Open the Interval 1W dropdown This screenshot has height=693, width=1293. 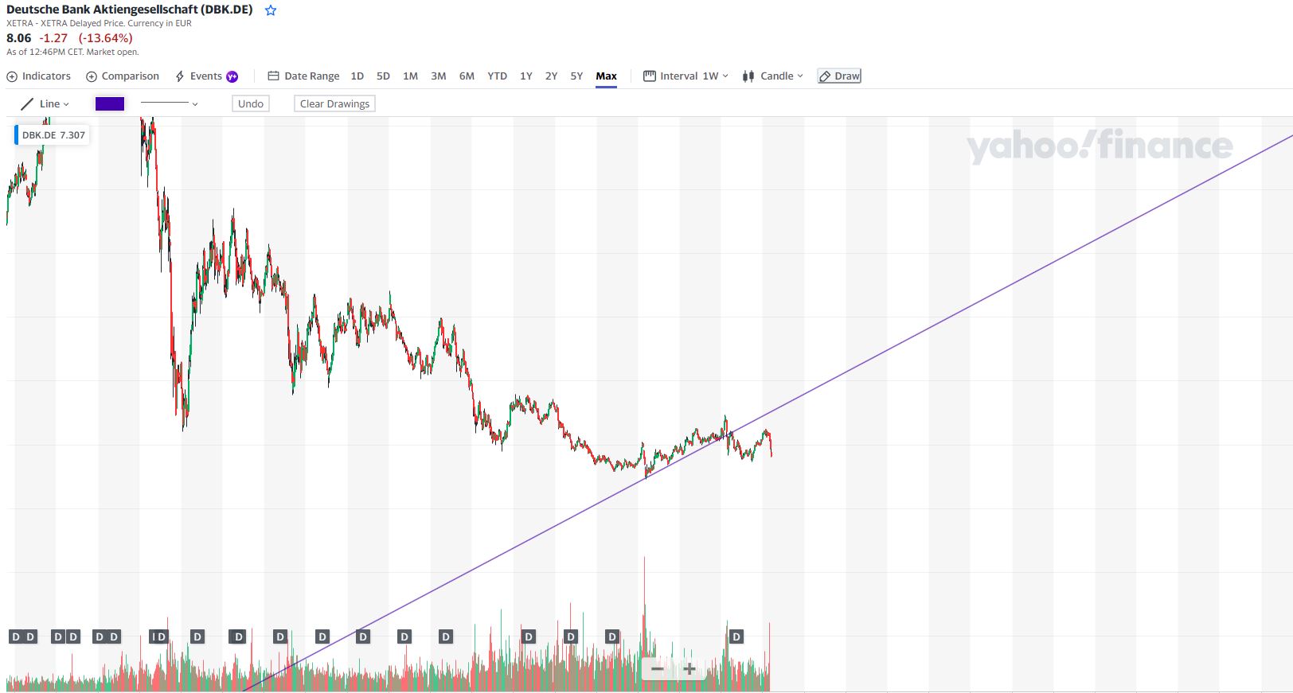pos(686,76)
